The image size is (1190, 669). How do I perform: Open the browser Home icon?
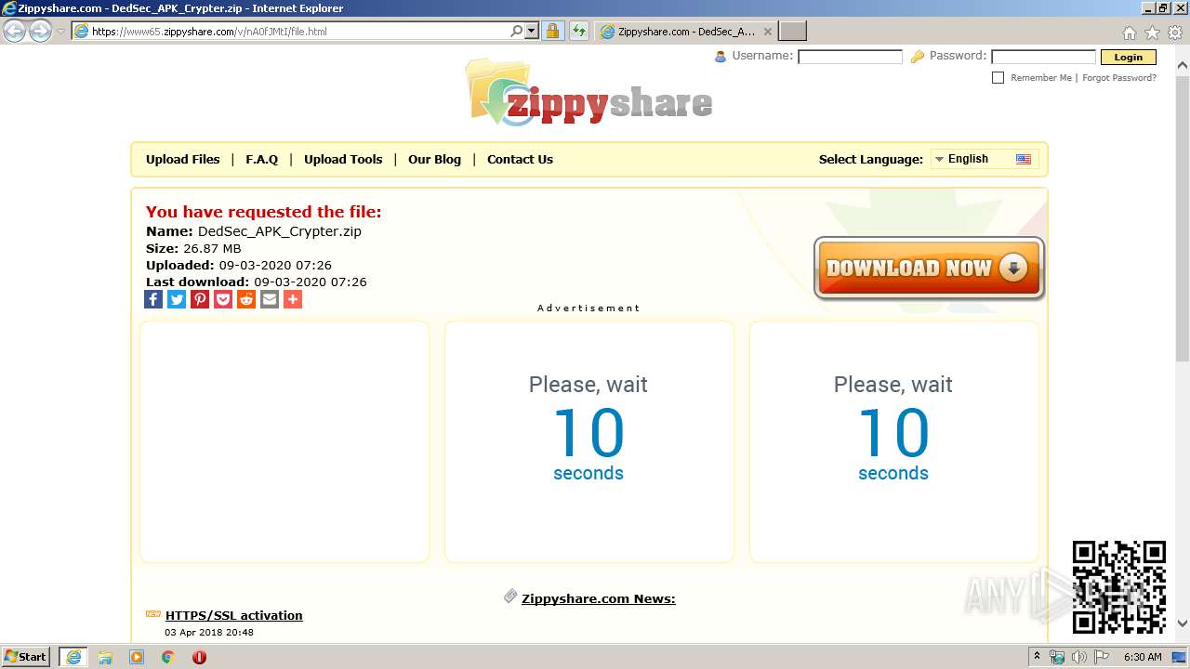(1129, 33)
